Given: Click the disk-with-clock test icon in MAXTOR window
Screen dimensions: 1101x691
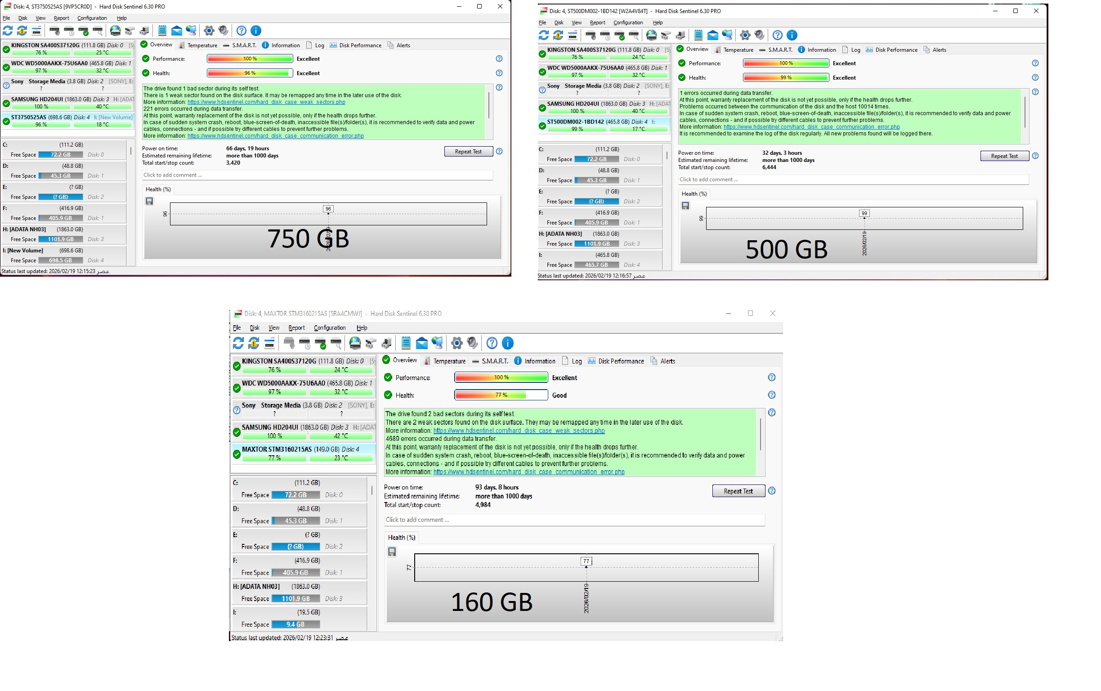Looking at the screenshot, I should click(305, 343).
